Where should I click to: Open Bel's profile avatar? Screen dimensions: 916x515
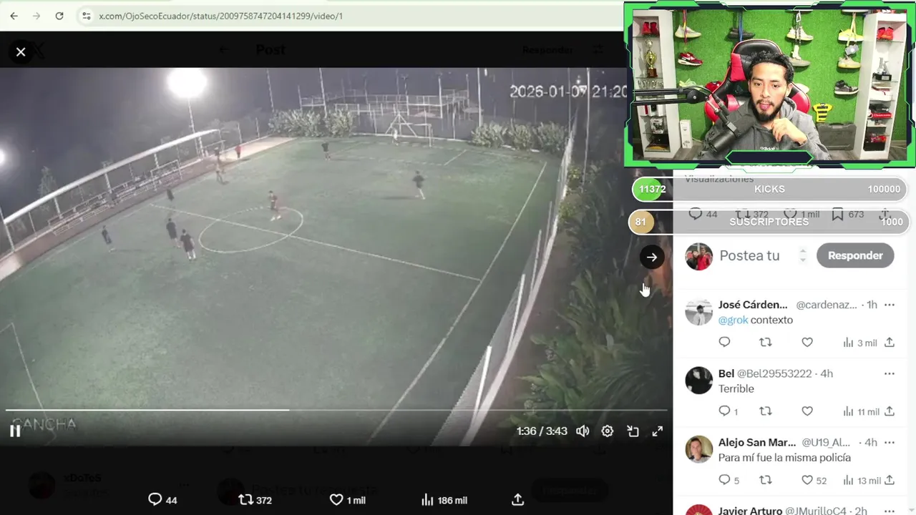[x=699, y=381]
